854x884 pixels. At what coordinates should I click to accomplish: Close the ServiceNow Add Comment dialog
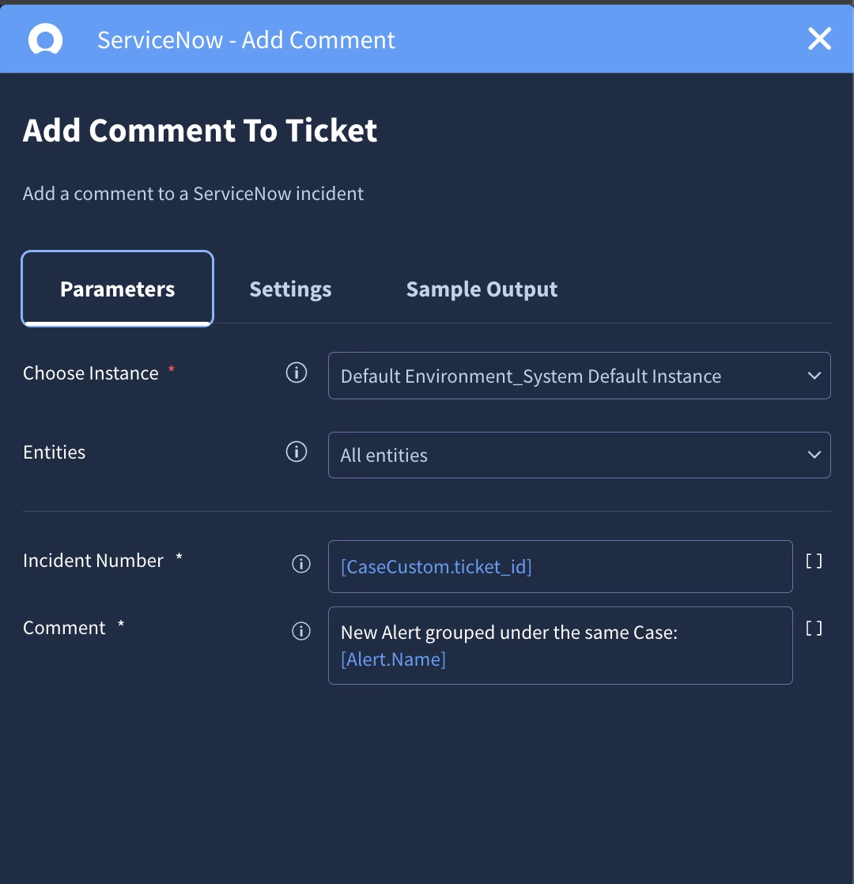point(819,39)
